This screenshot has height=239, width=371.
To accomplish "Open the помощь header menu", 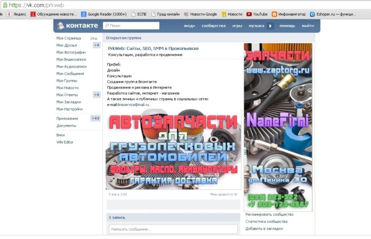I will 287,26.
